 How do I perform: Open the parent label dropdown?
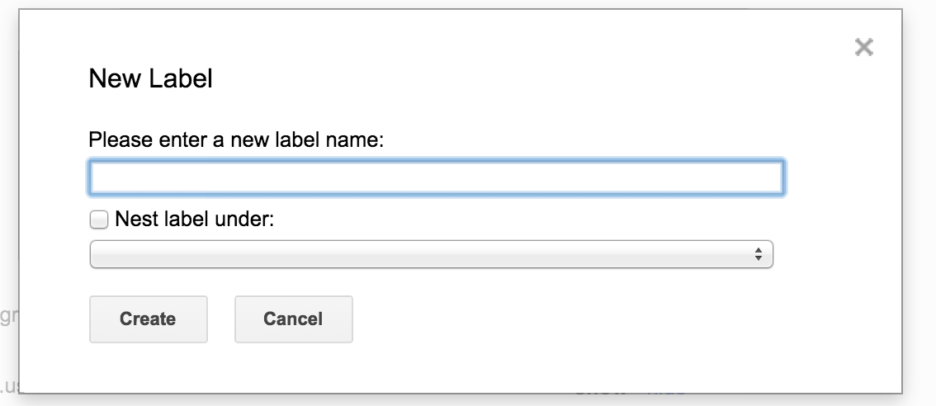(x=431, y=255)
